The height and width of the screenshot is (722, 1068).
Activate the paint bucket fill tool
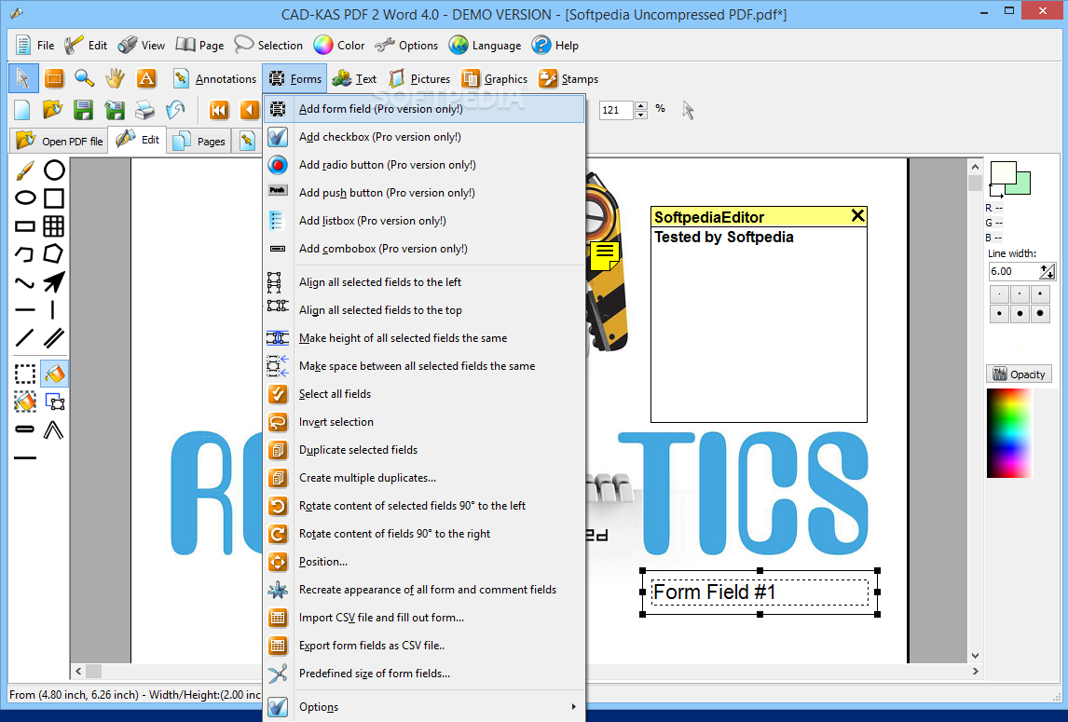point(54,374)
